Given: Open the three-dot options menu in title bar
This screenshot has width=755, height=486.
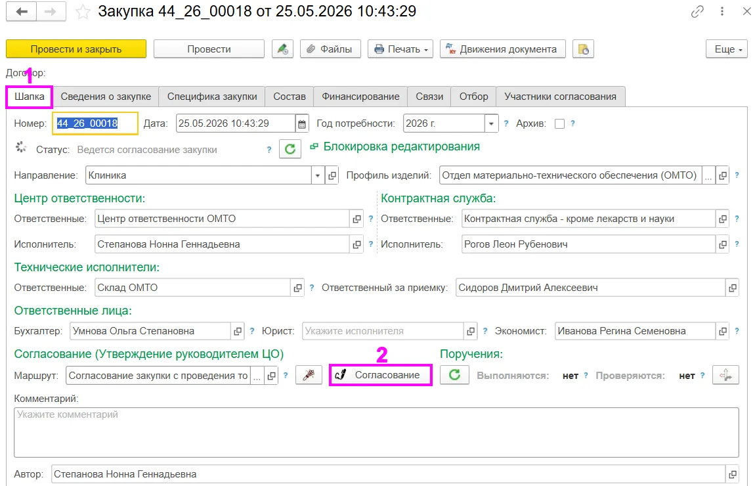Looking at the screenshot, I should click(x=722, y=12).
